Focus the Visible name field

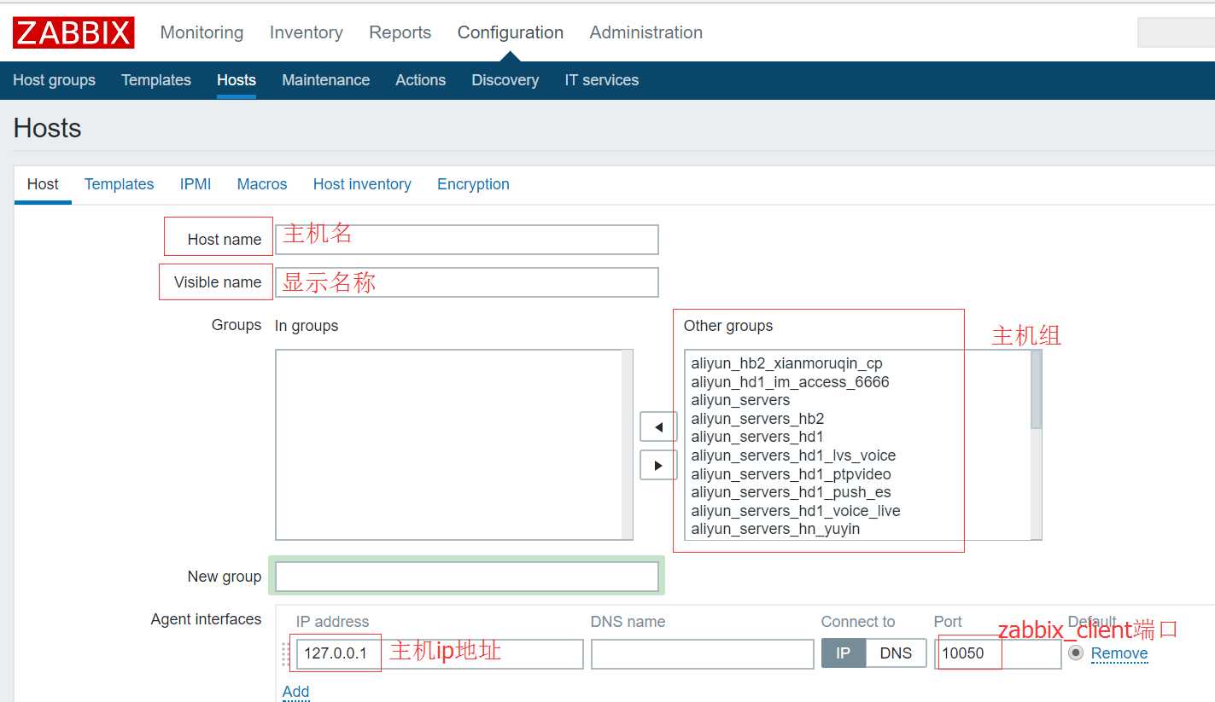point(466,282)
